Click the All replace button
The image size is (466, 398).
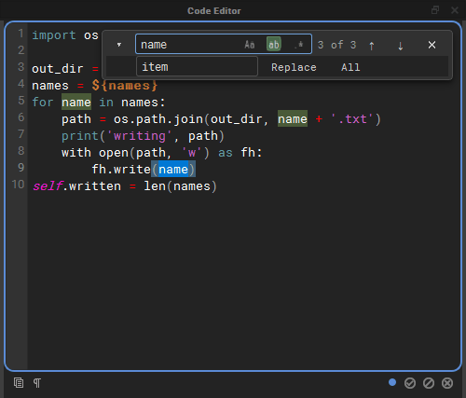[350, 67]
